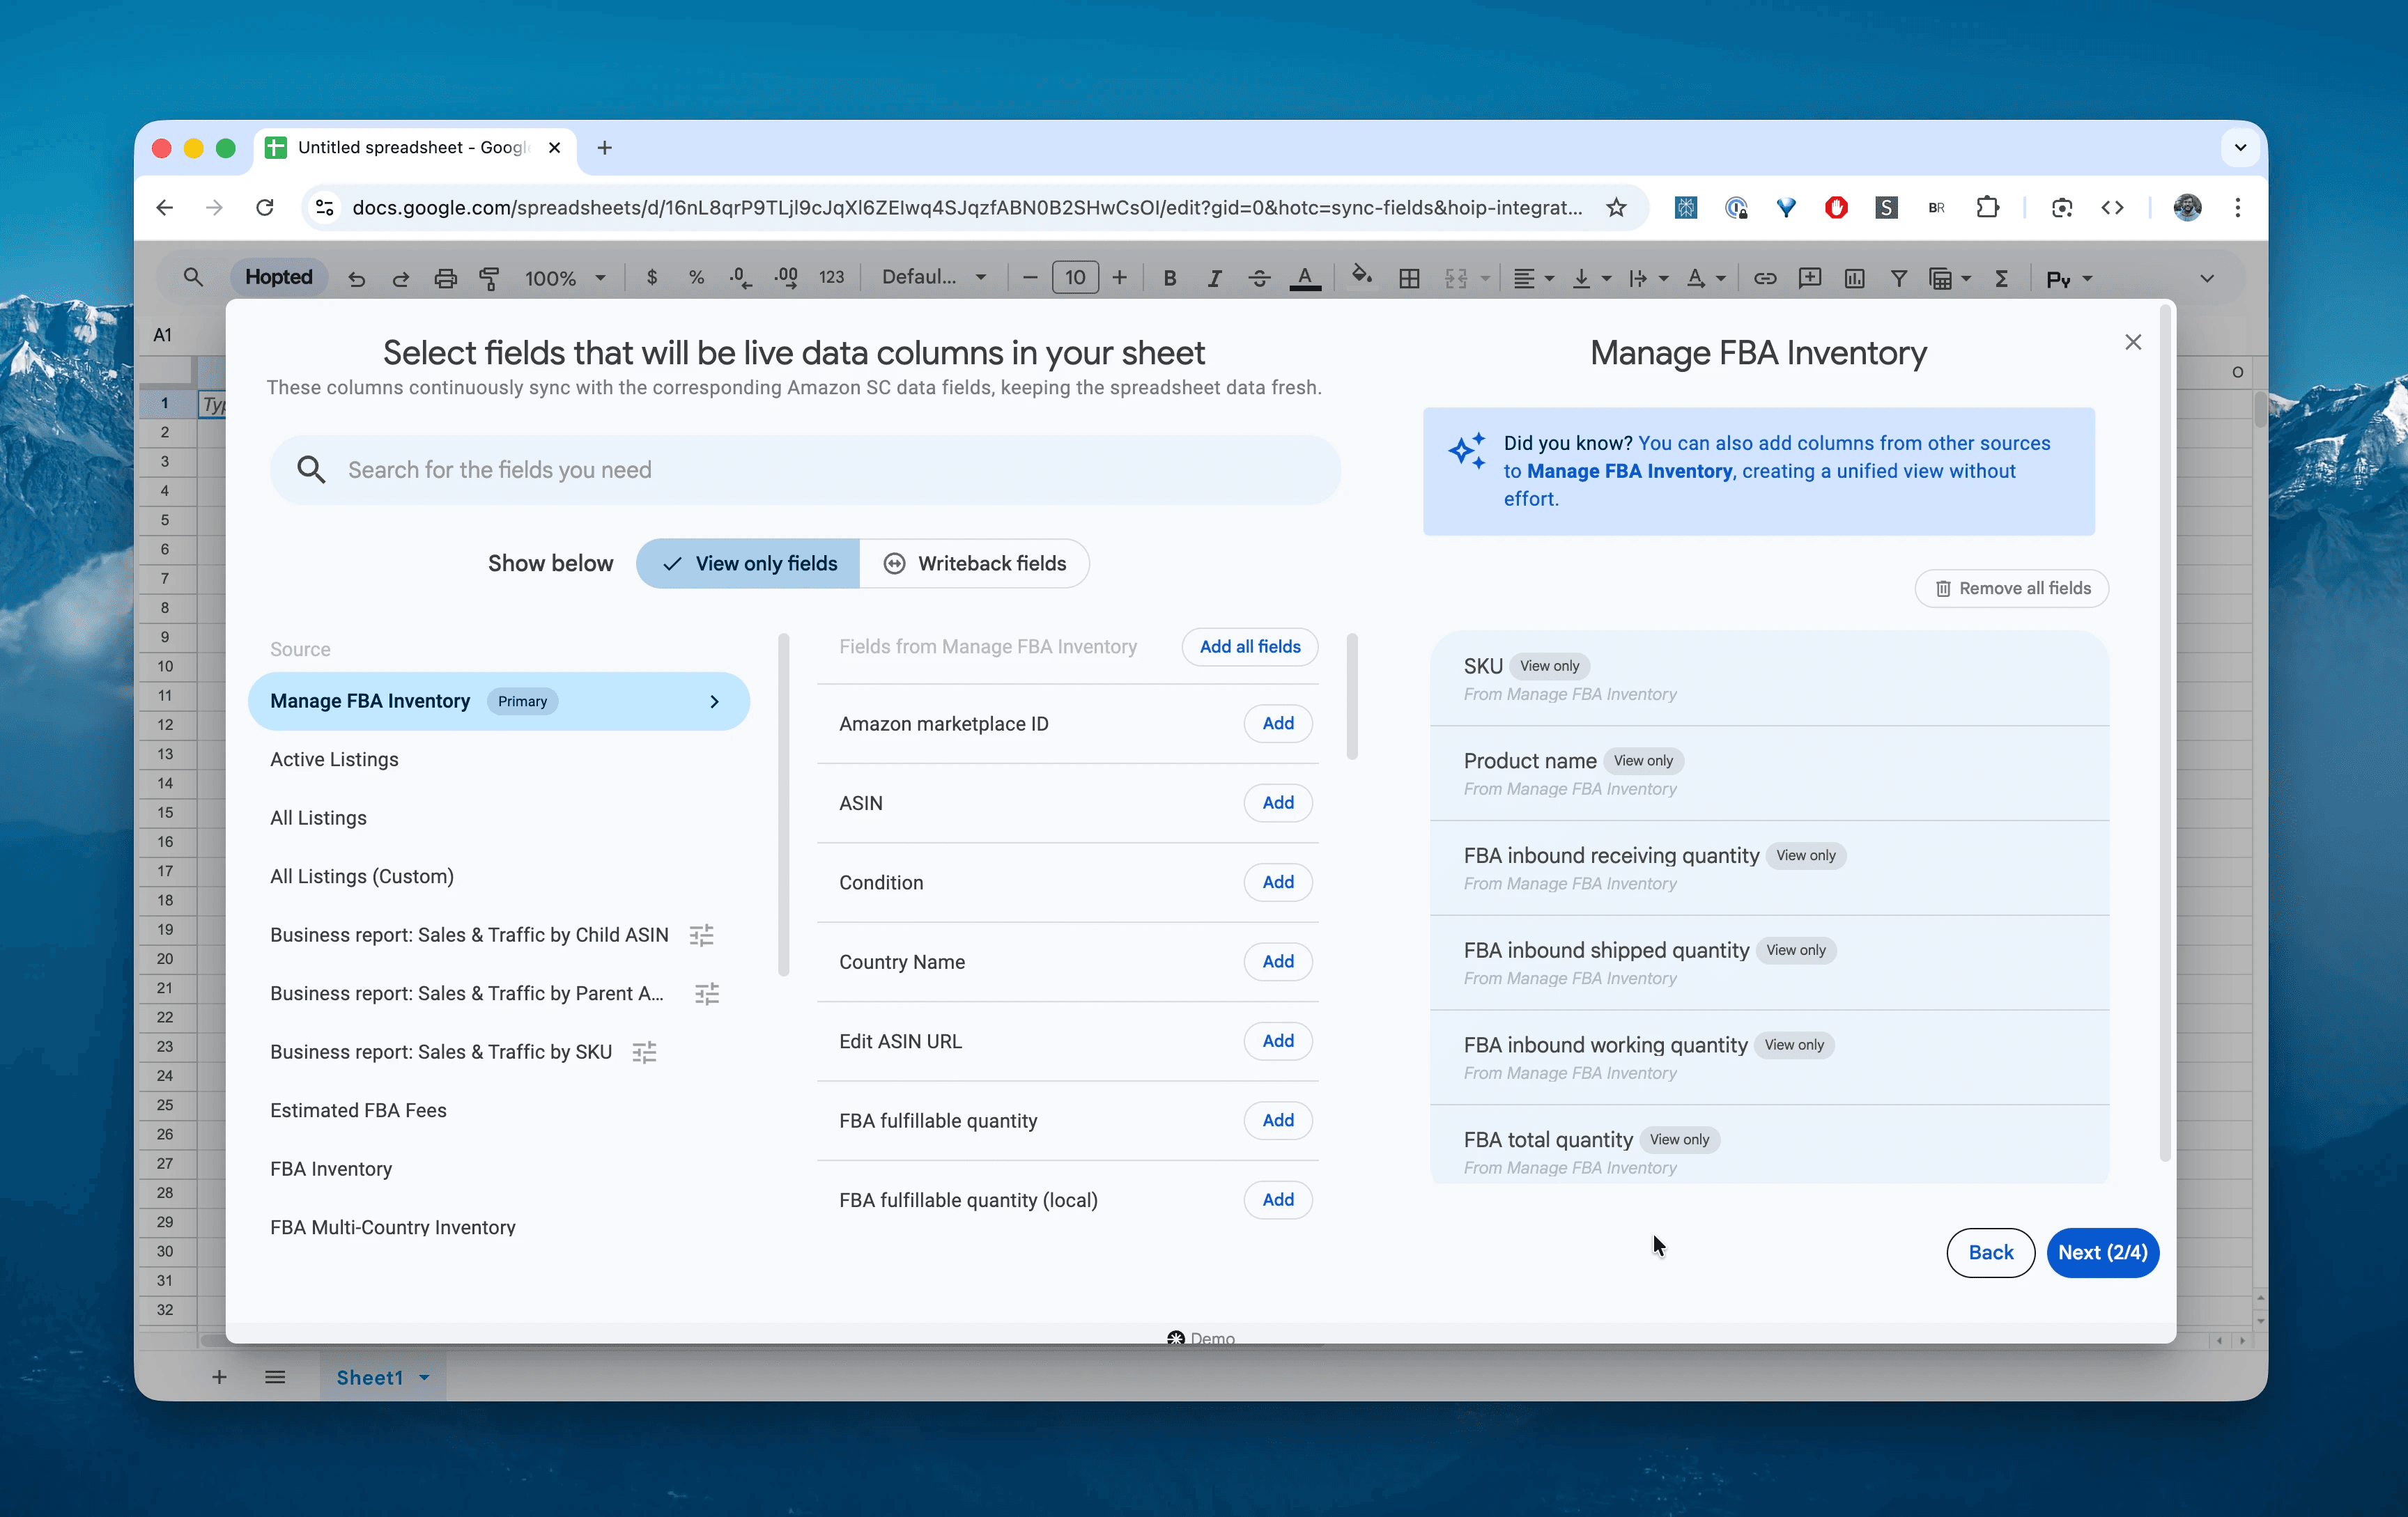Add the ASIN field
The height and width of the screenshot is (1517, 2408).
1278,802
